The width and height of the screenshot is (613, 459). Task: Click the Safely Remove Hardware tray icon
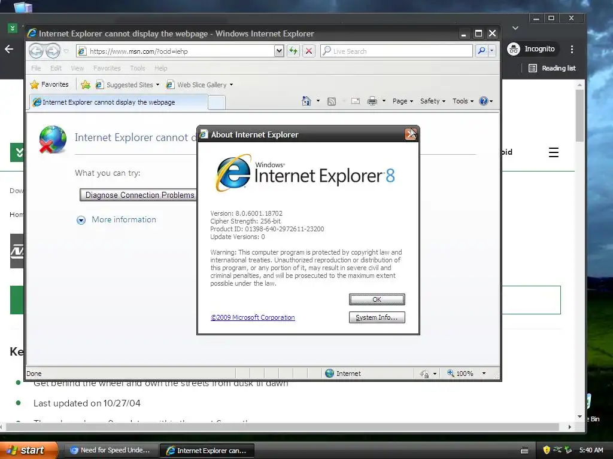[568, 450]
